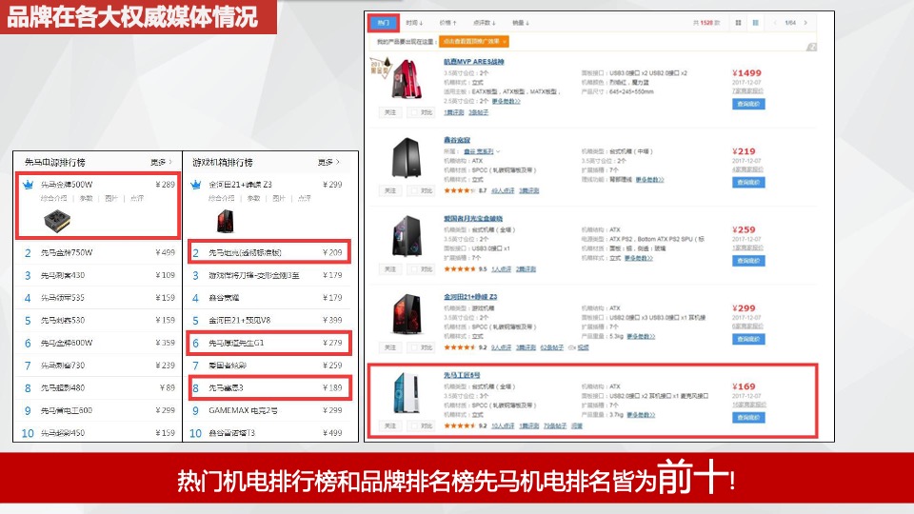This screenshot has width=914, height=514.
Task: Open orange promotion dropdown button
Action: click(474, 41)
